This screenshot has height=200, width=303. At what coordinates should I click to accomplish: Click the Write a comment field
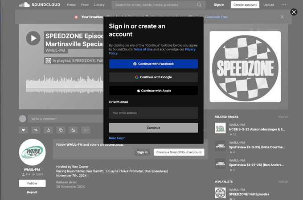pyautogui.click(x=66, y=119)
